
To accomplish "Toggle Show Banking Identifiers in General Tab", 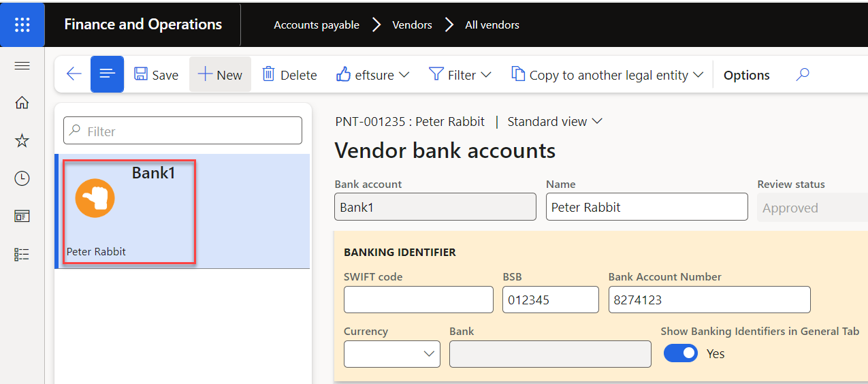I will pyautogui.click(x=681, y=353).
